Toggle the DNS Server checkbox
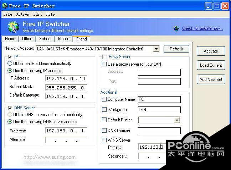The image size is (231, 170). pyautogui.click(x=10, y=108)
